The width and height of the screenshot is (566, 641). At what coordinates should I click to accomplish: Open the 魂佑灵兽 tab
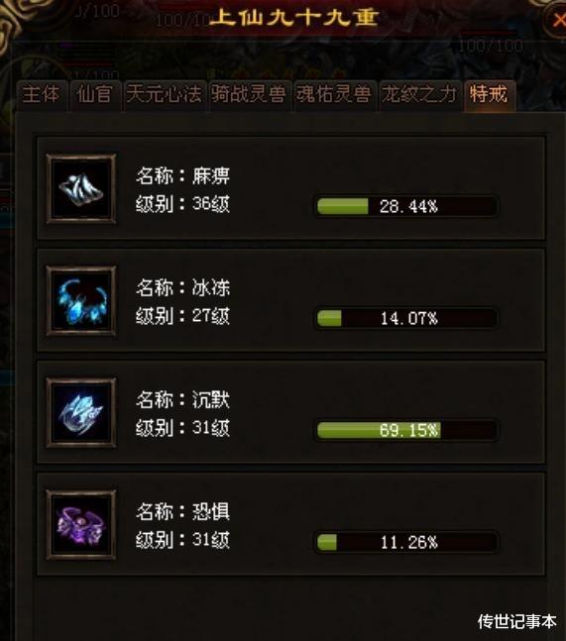334,95
